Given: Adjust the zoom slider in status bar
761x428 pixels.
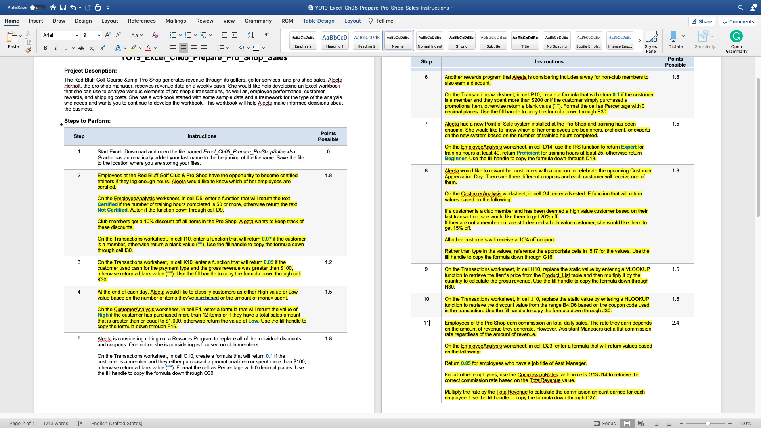Looking at the screenshot, I should click(707, 424).
